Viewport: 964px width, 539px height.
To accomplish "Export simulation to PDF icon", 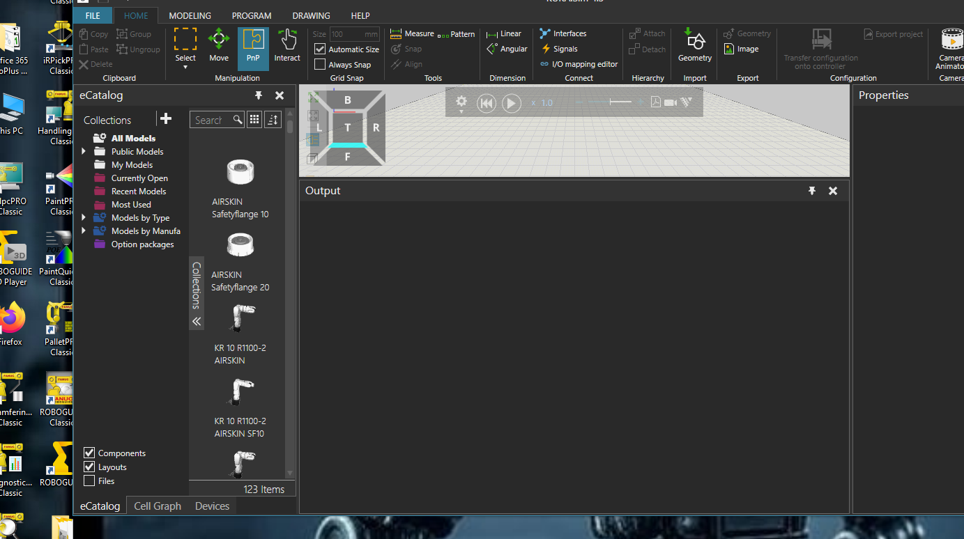I will coord(655,102).
